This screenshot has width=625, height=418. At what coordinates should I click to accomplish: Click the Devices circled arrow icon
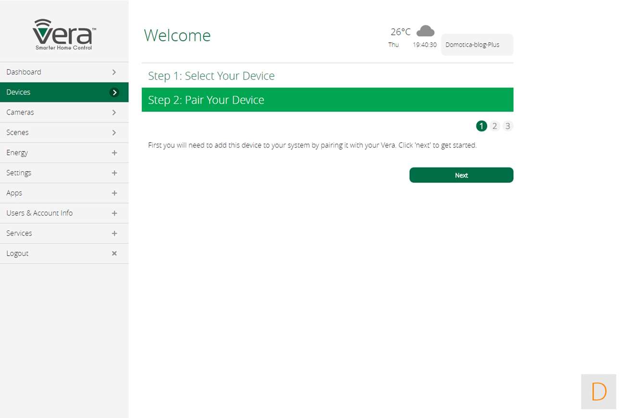pos(114,93)
